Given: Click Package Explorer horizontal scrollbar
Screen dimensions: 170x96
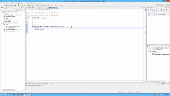Looking at the screenshot, I should point(12,90).
